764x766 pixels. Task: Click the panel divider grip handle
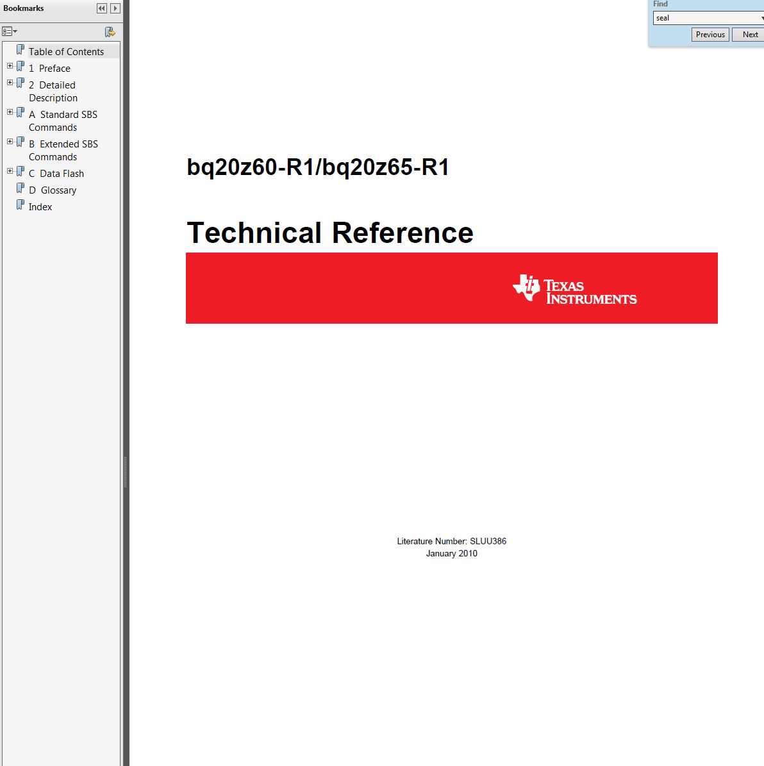126,472
